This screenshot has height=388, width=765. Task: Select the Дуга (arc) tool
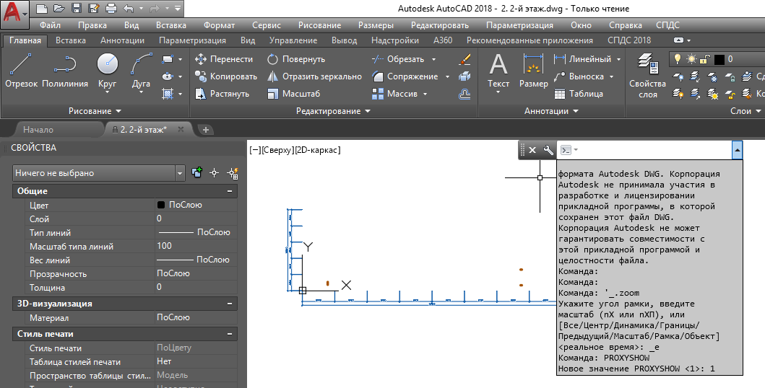pyautogui.click(x=141, y=71)
